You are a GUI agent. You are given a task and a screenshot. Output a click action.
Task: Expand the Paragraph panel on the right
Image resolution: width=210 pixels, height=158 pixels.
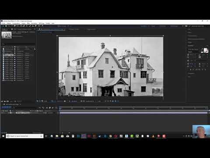(191, 73)
